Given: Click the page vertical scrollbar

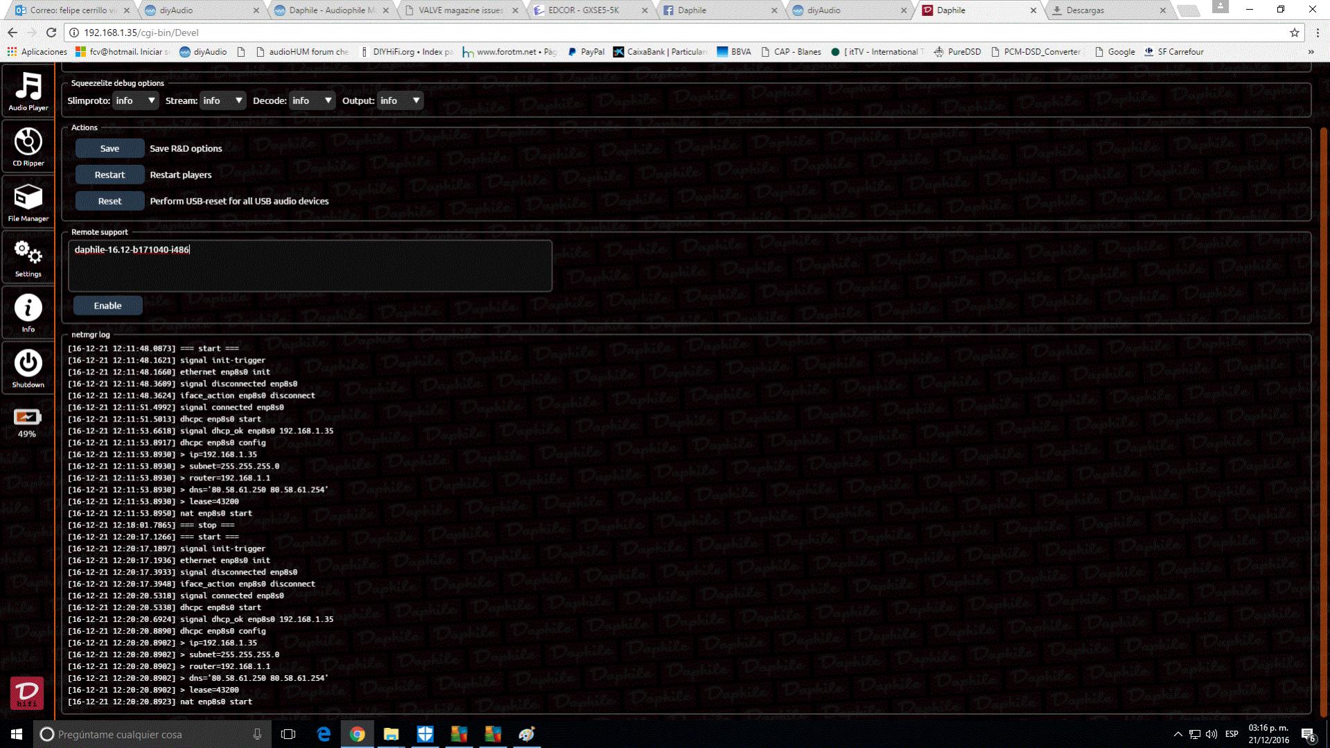Looking at the screenshot, I should pyautogui.click(x=1324, y=423).
